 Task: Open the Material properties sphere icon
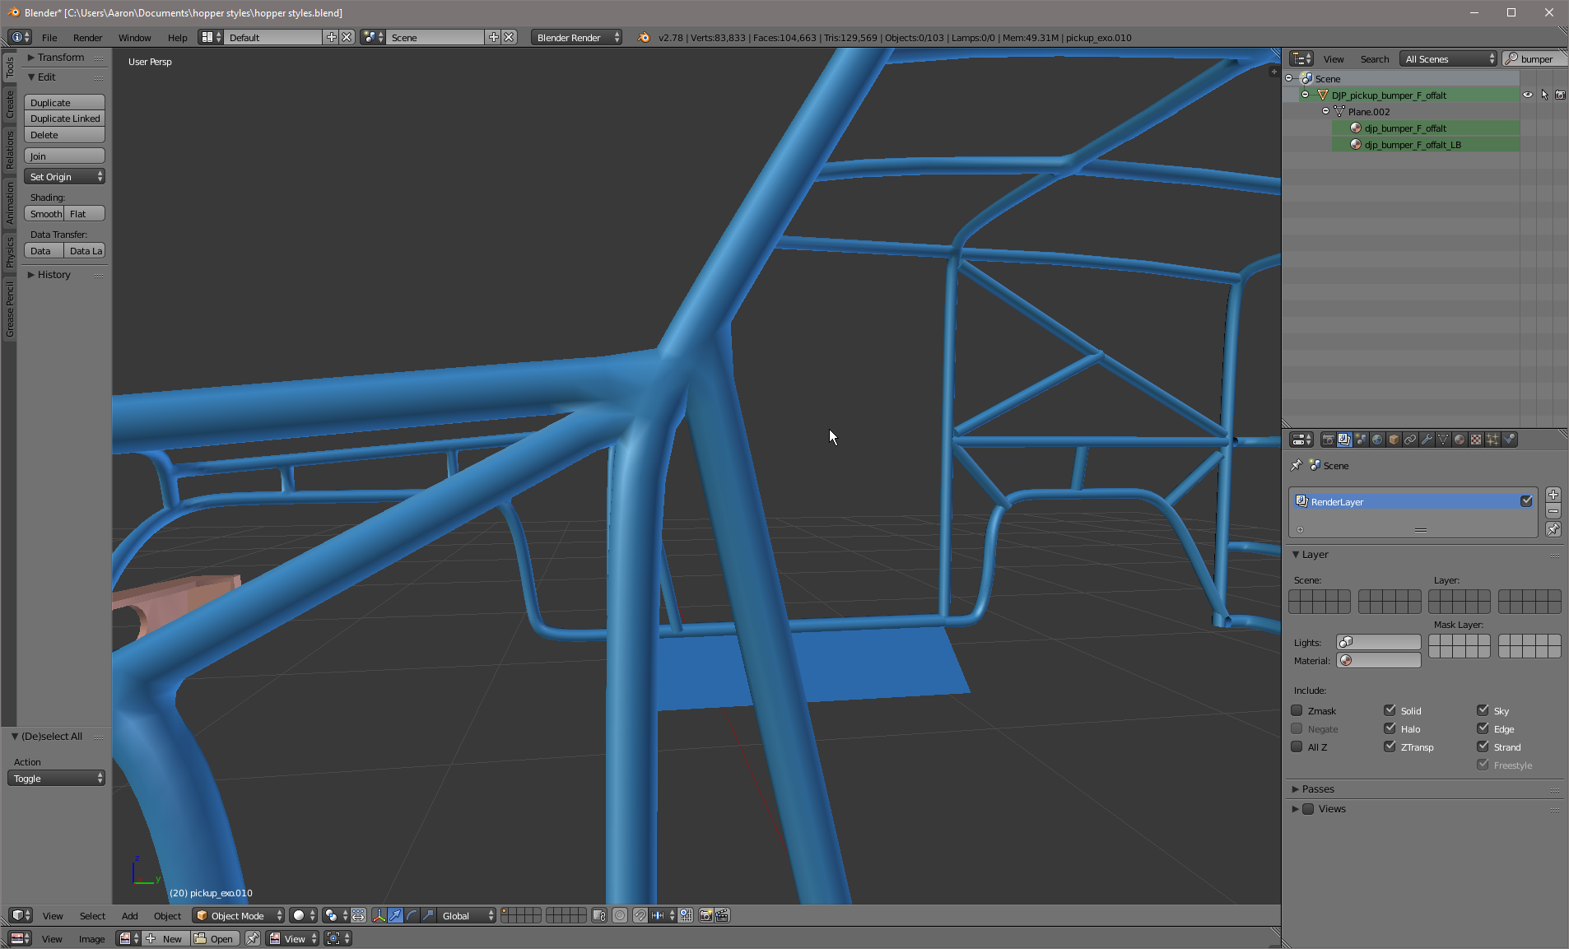pos(1460,440)
